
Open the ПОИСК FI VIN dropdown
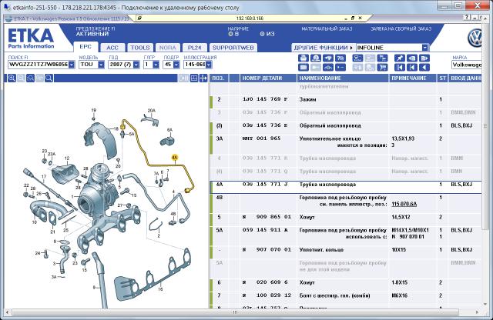click(72, 65)
